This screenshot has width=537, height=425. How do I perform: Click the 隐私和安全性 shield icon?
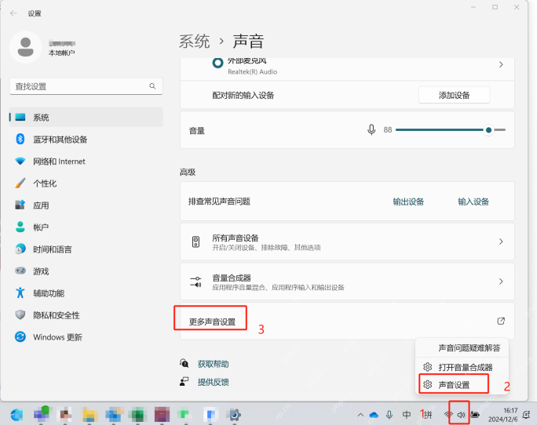pyautogui.click(x=20, y=314)
